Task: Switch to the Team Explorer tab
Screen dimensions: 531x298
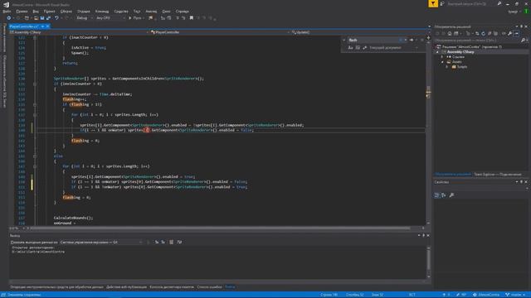Action: [x=497, y=175]
